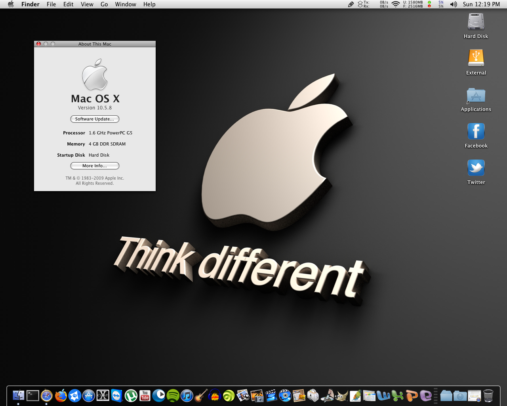
Task: Open Finder from the Dock
Action: click(x=18, y=395)
